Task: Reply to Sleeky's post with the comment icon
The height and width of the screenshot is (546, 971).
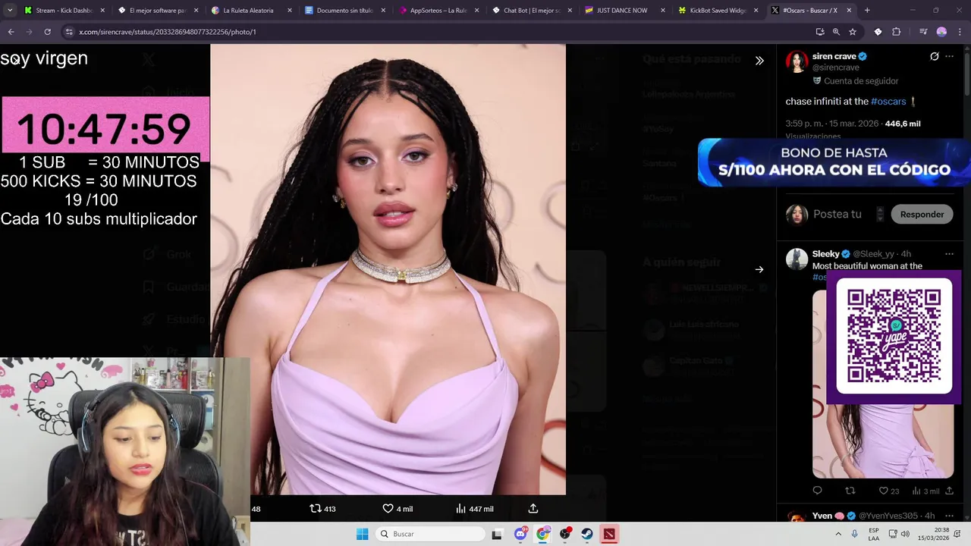Action: point(817,491)
